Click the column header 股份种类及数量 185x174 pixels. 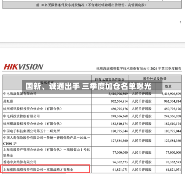coord(155,79)
